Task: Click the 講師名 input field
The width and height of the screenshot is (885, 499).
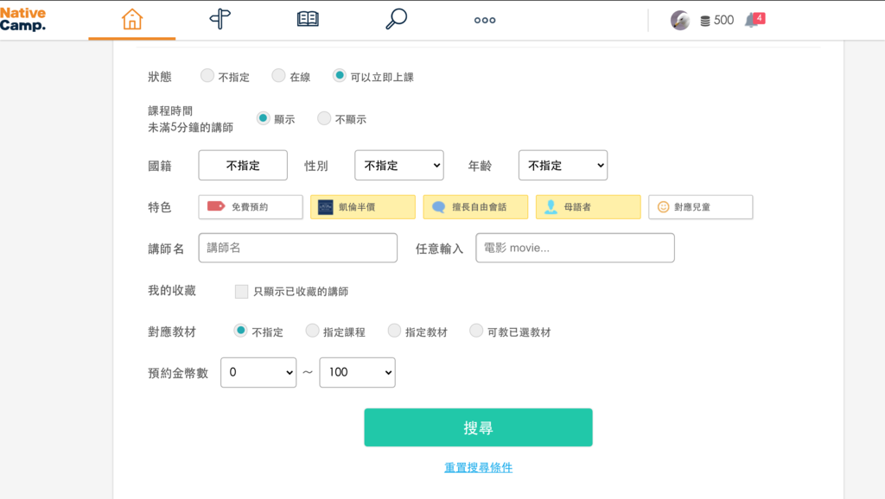Action: tap(298, 248)
